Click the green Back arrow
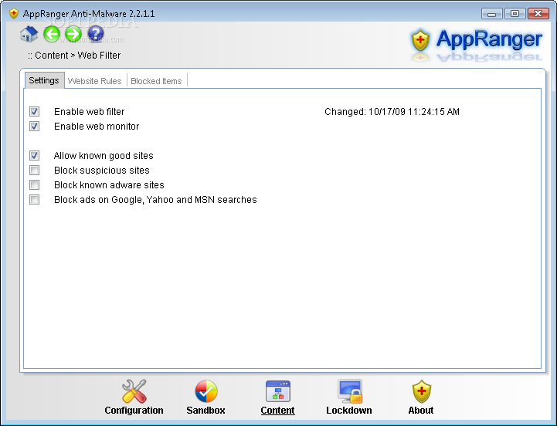 coord(52,34)
